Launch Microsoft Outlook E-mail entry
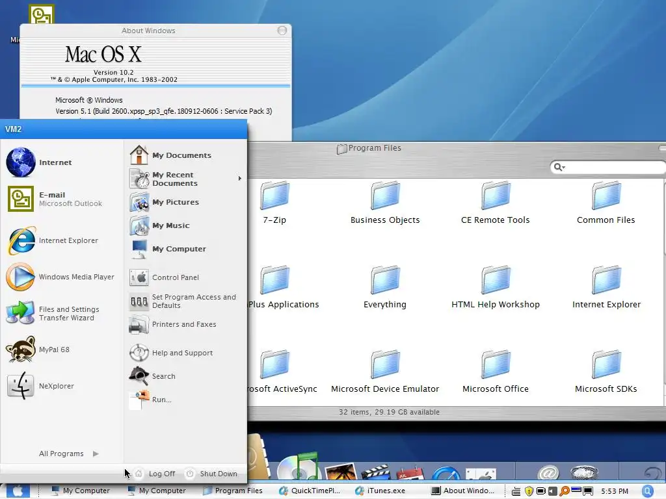 click(62, 199)
